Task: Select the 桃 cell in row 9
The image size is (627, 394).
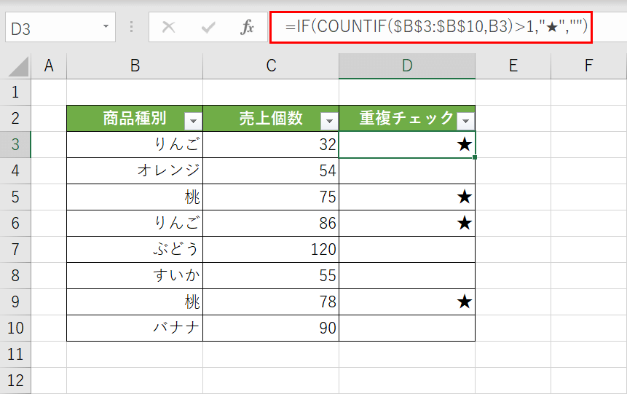Action: (x=135, y=302)
